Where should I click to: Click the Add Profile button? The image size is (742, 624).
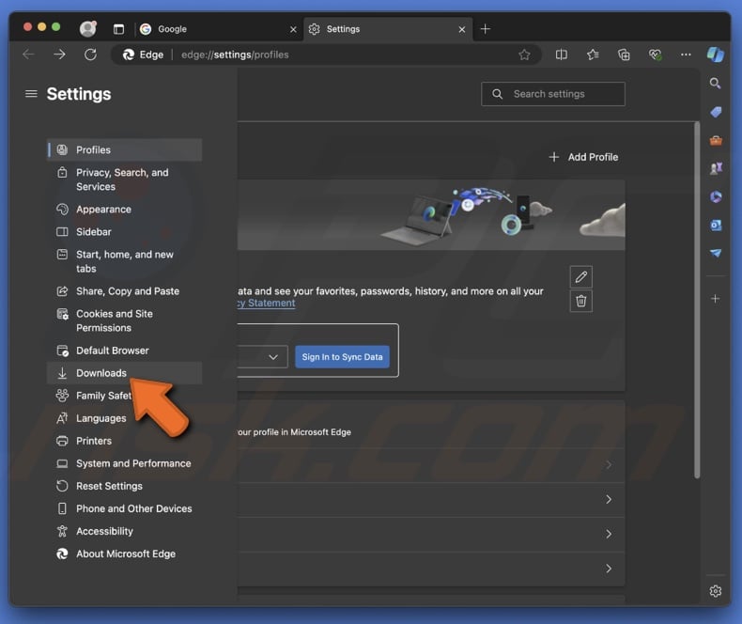click(583, 157)
